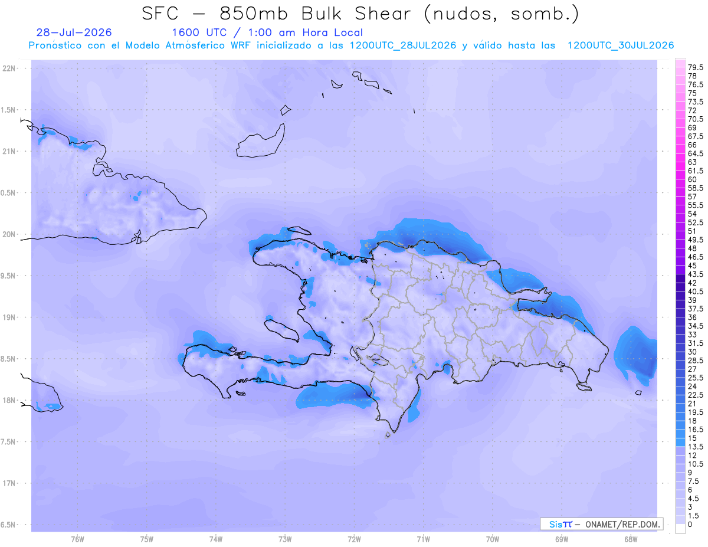Click the '17N' latitude label

coord(10,483)
